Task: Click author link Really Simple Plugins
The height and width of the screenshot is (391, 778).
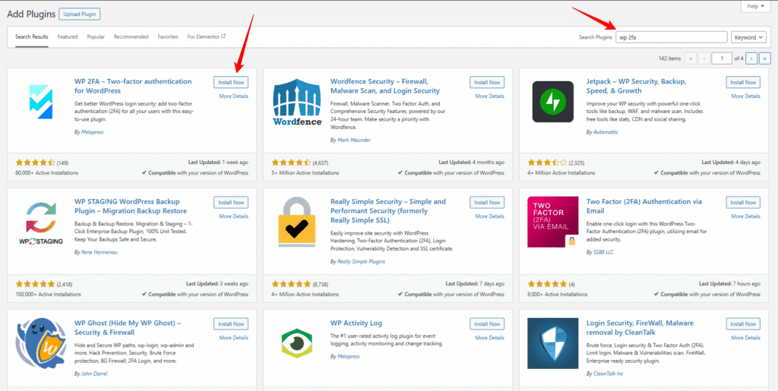Action: (x=361, y=261)
